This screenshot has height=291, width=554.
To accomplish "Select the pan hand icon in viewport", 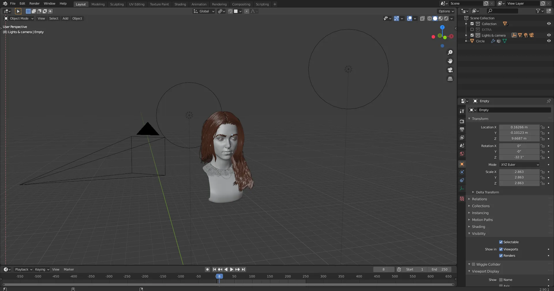I will 450,61.
